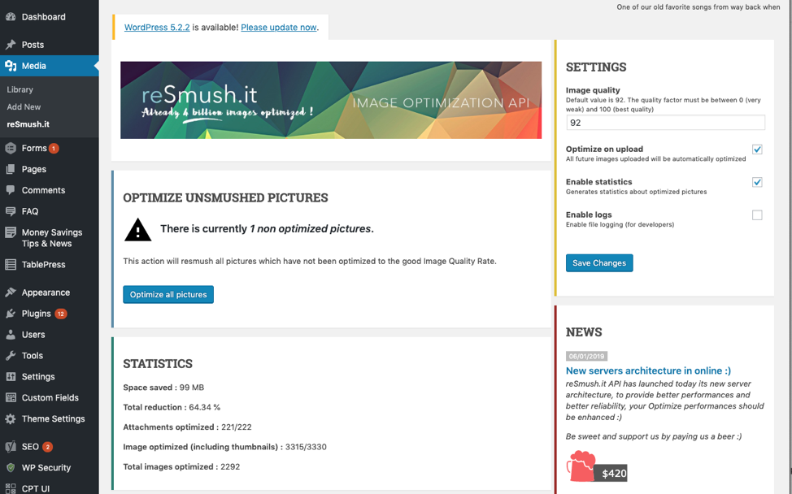Click the Forms notification badge
This screenshot has width=792, height=494.
point(54,149)
